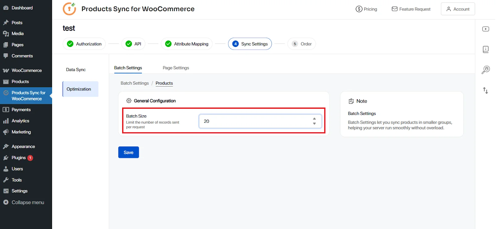Viewport: 496px width, 229px height.
Task: Open the video tutorial icon in right rail
Action: (x=486, y=29)
